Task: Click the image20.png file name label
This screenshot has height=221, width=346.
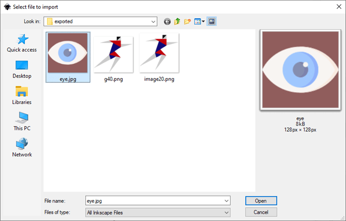Action: (x=159, y=79)
